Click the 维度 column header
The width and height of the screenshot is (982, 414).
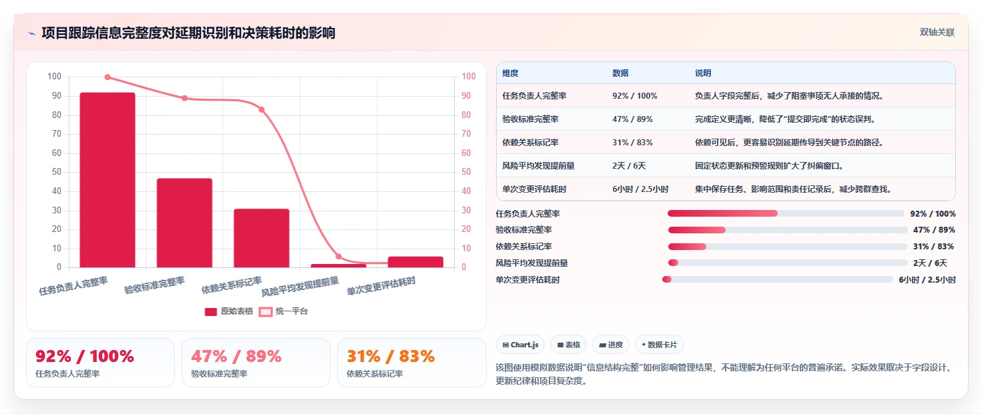[511, 73]
